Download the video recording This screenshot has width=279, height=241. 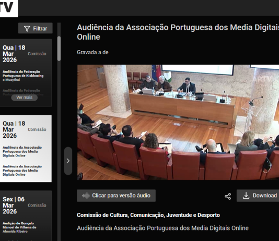pos(258,196)
